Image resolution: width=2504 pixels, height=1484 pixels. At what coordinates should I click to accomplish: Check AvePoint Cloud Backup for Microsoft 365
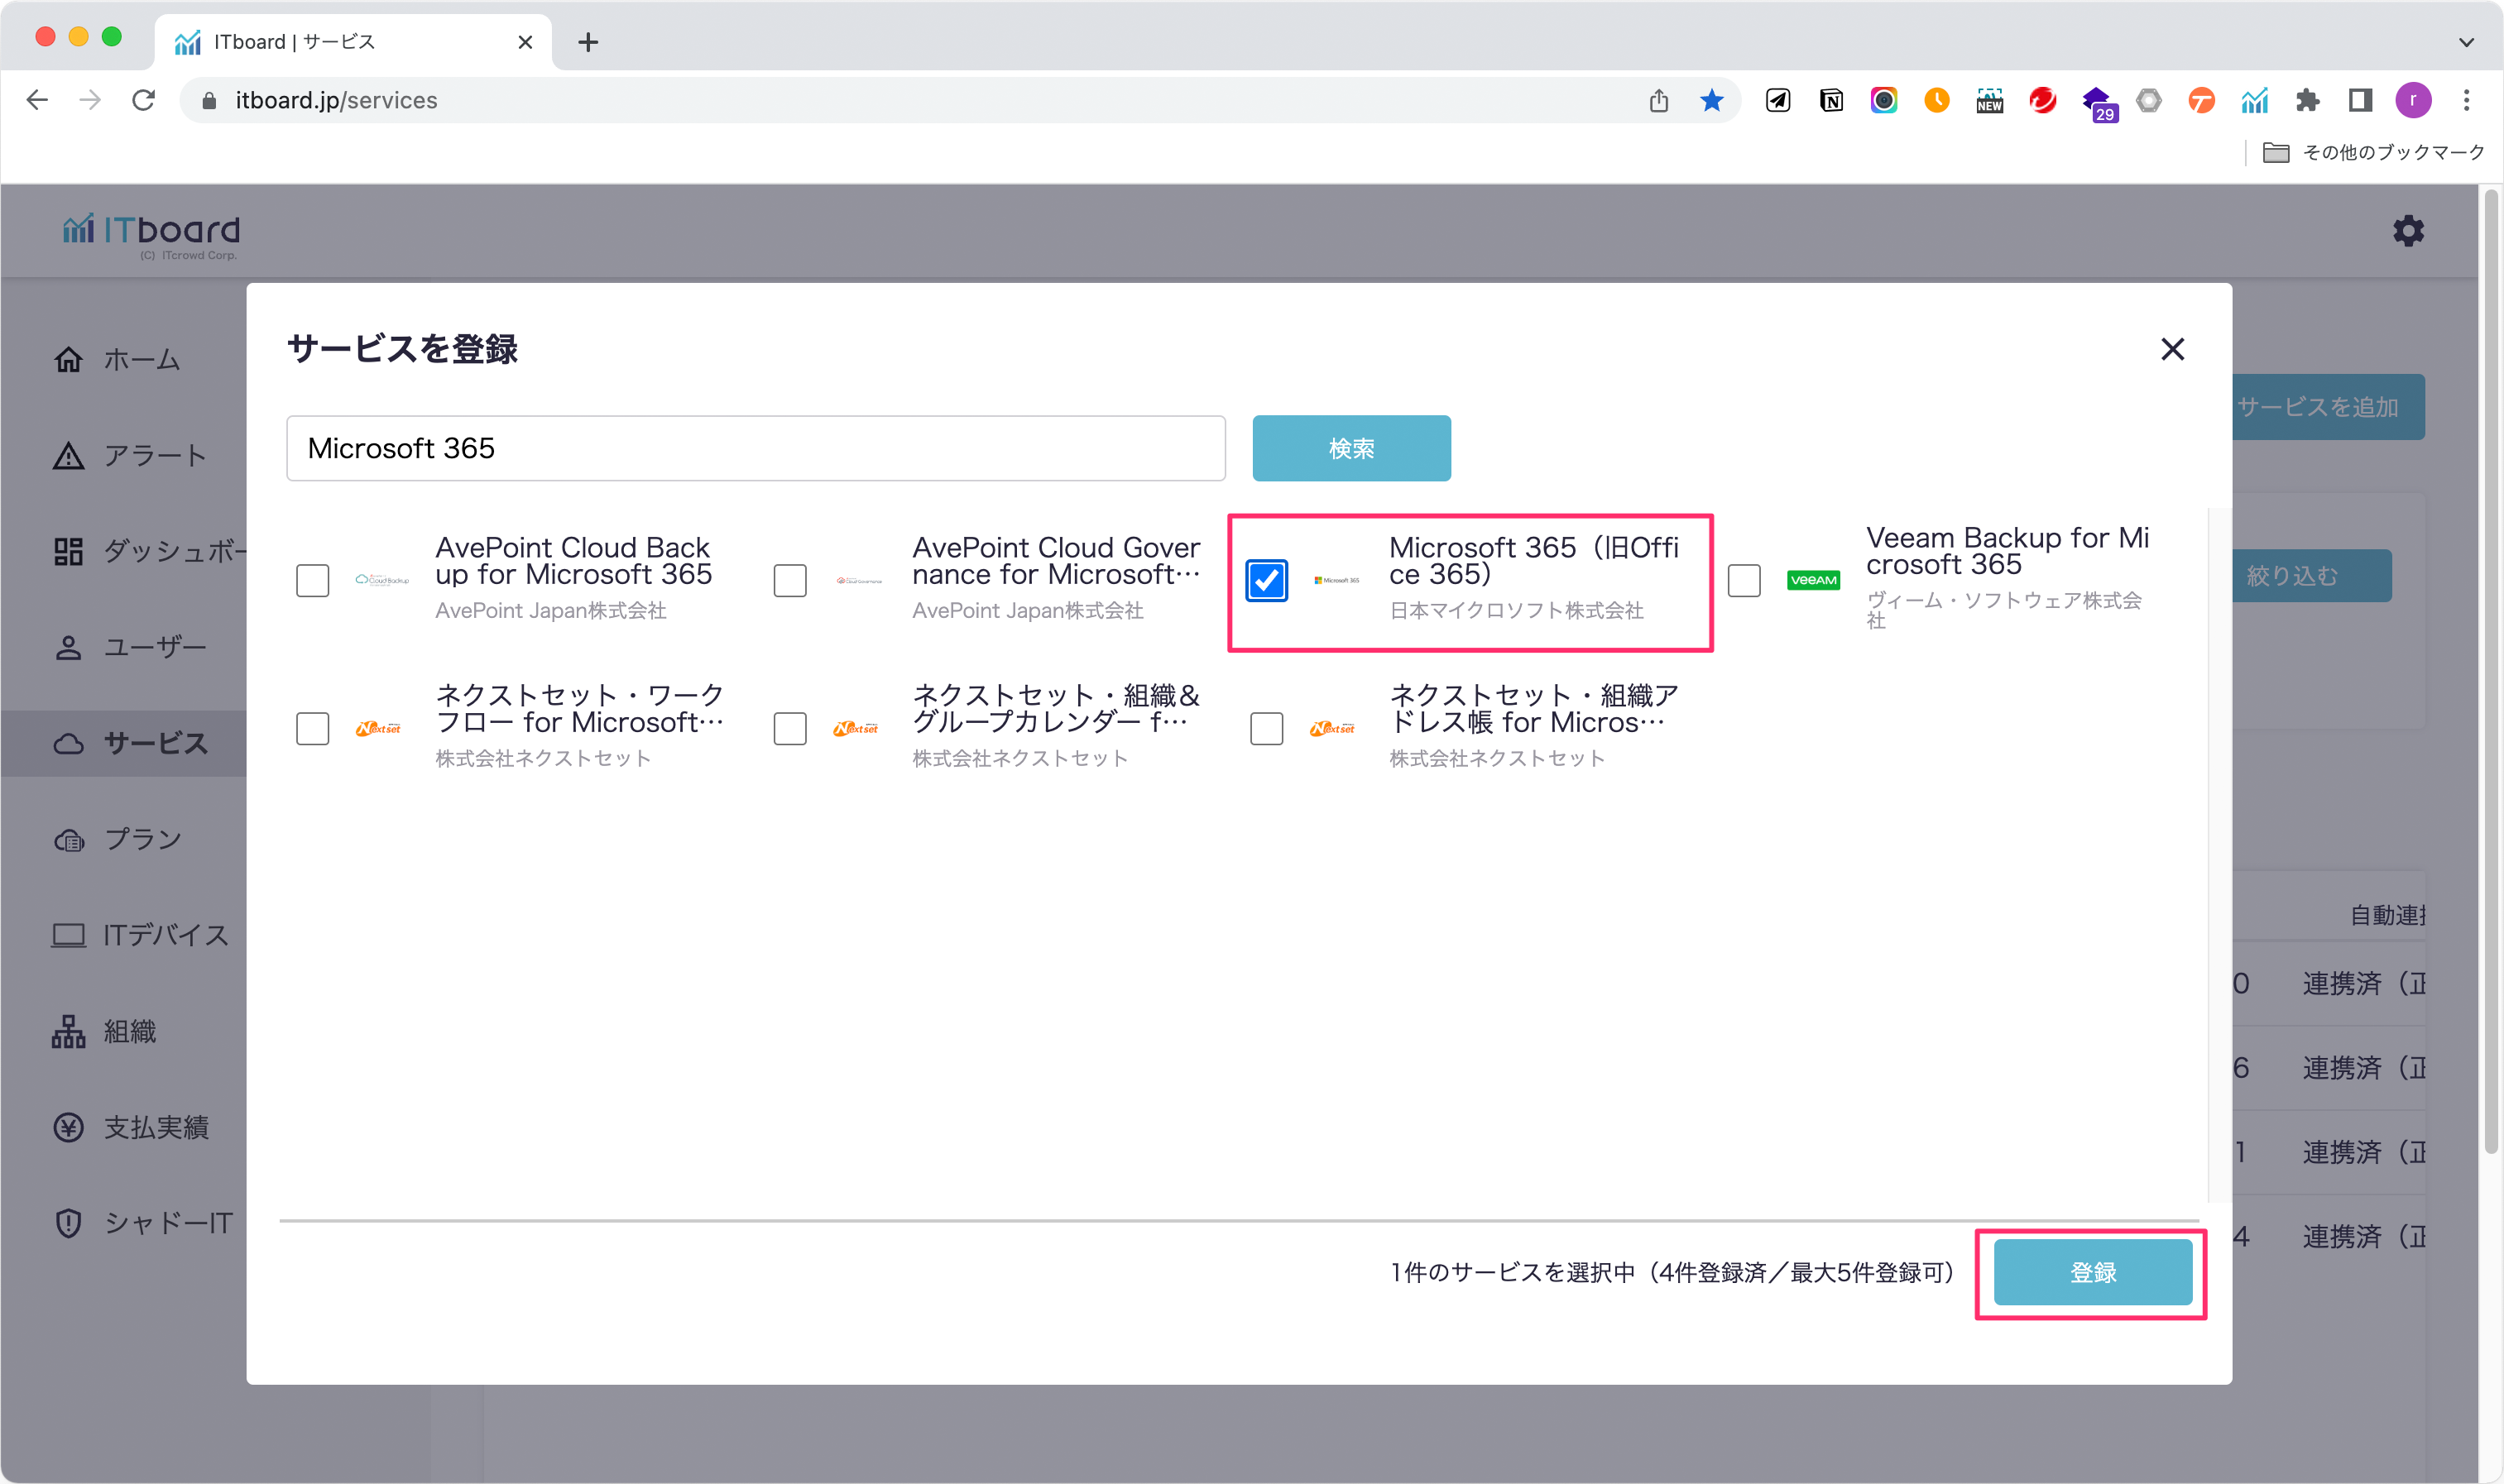point(313,580)
